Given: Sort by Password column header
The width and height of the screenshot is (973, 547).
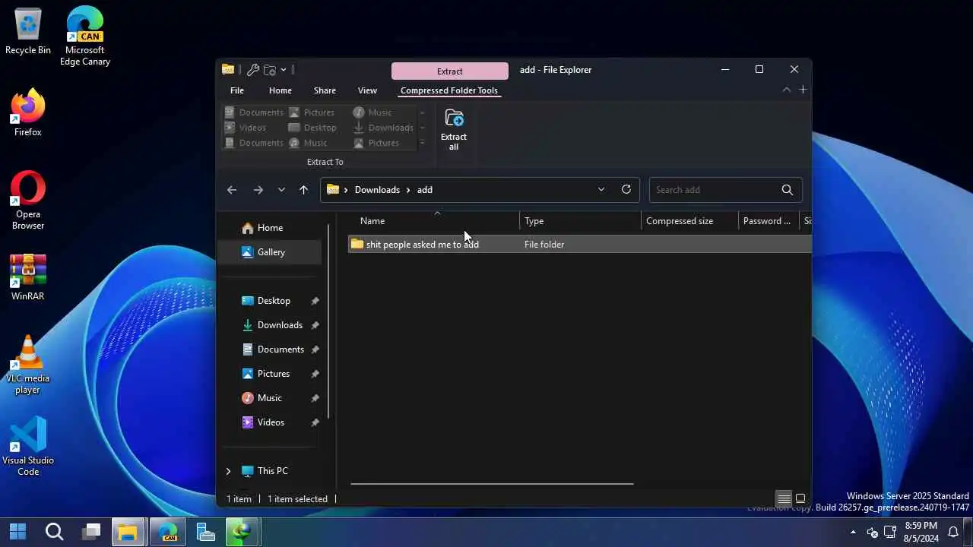Looking at the screenshot, I should (x=769, y=221).
